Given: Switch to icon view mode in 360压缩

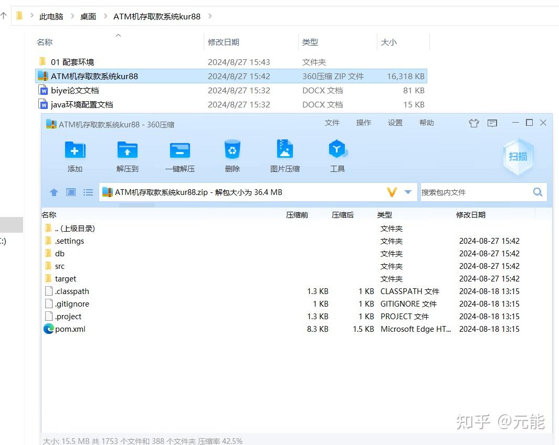Looking at the screenshot, I should point(71,192).
